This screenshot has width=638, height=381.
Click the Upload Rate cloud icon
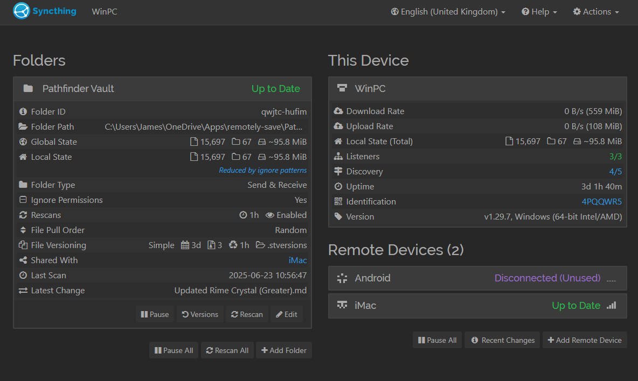click(338, 126)
